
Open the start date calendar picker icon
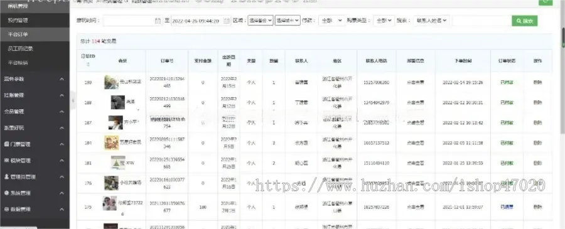click(x=158, y=21)
